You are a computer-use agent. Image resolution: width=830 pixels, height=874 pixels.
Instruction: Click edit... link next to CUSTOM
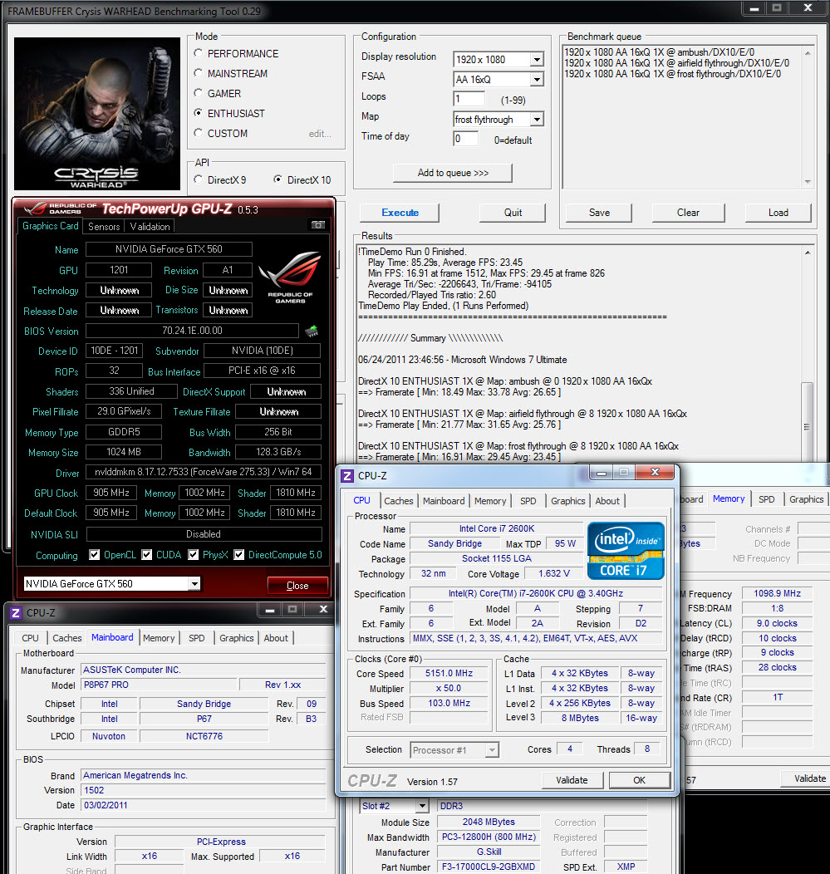point(320,134)
